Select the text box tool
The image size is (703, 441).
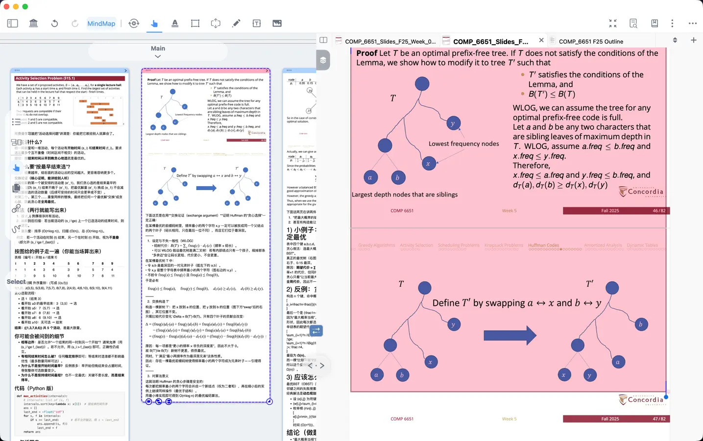point(256,24)
